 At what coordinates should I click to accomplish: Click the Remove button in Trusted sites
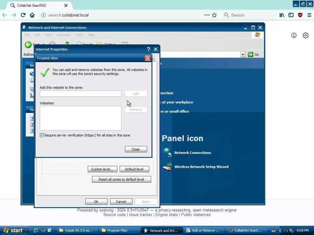click(x=136, y=110)
